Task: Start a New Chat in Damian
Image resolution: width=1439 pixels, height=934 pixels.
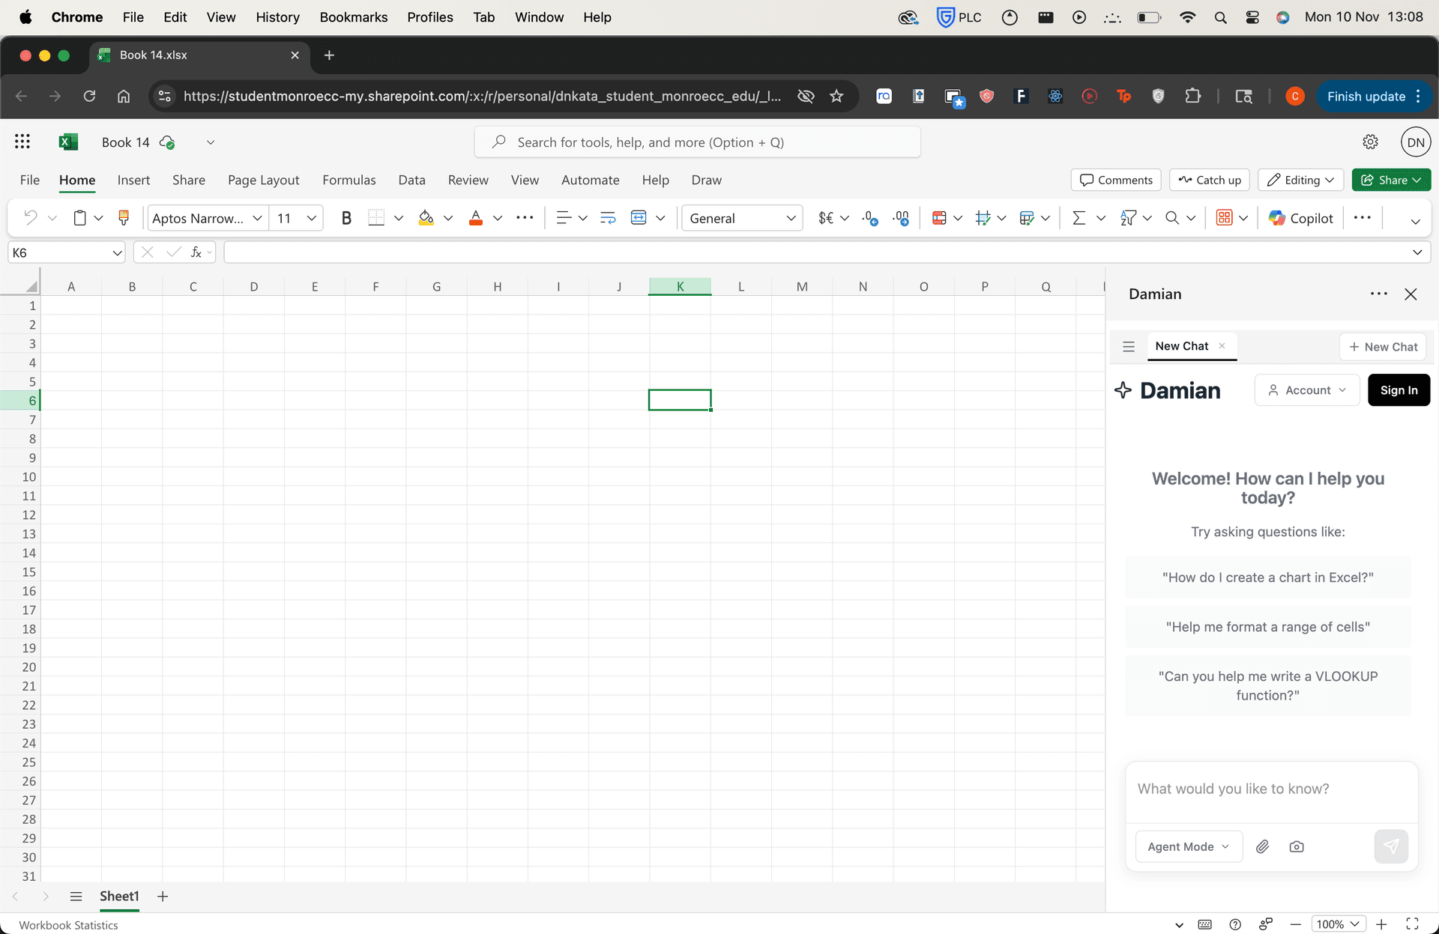Action: pos(1383,346)
